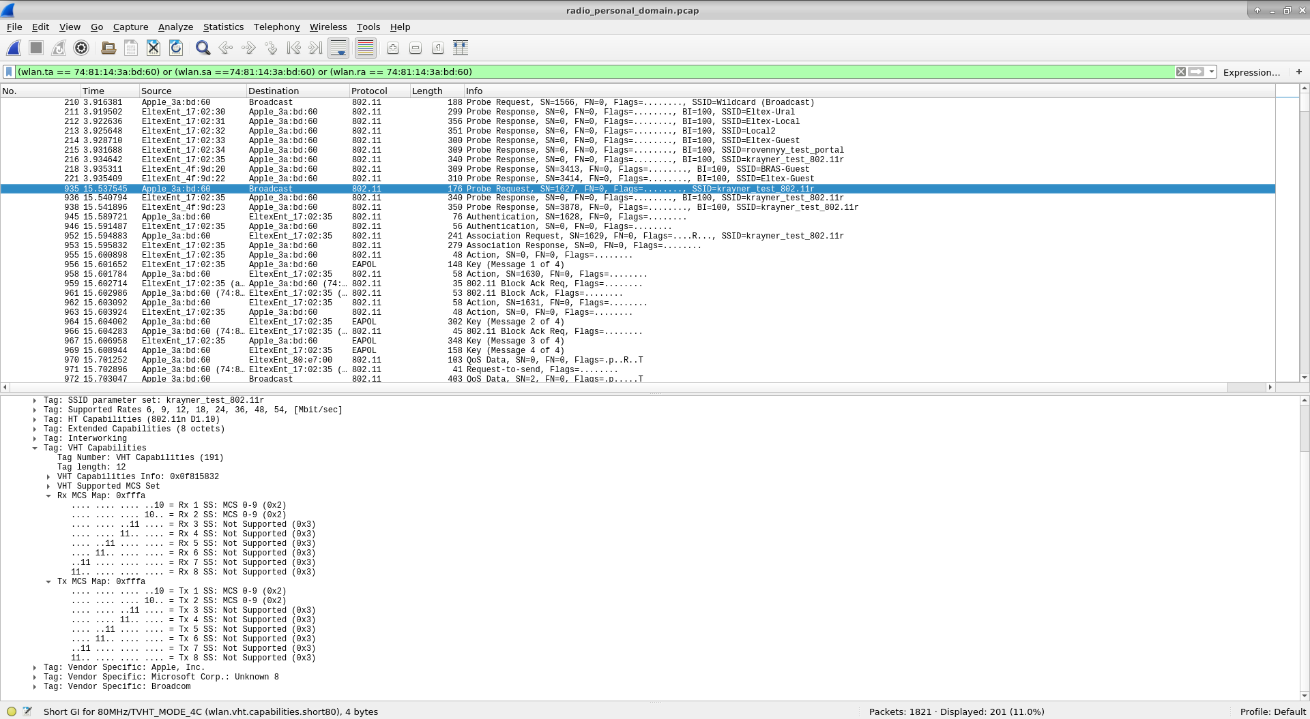Collapse the Tx MCS Map node
1310x719 pixels.
(48, 582)
